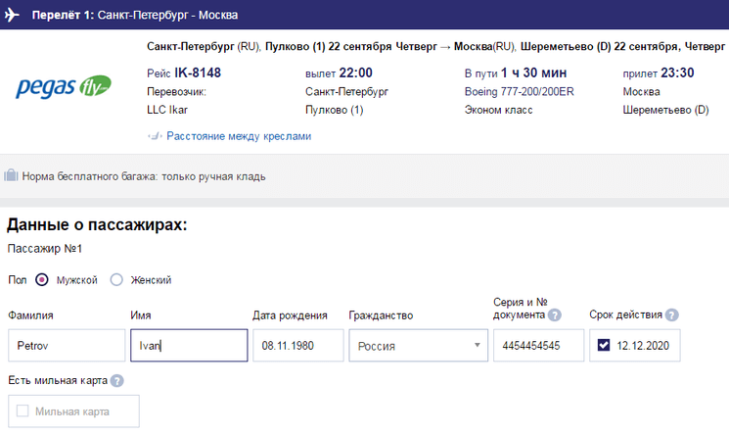Click the Имя field containing Ivan
This screenshot has width=729, height=435.
pos(189,346)
